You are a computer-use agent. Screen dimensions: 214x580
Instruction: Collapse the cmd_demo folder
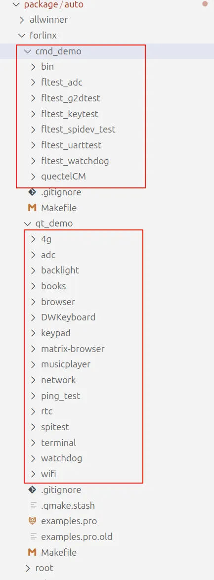point(27,51)
